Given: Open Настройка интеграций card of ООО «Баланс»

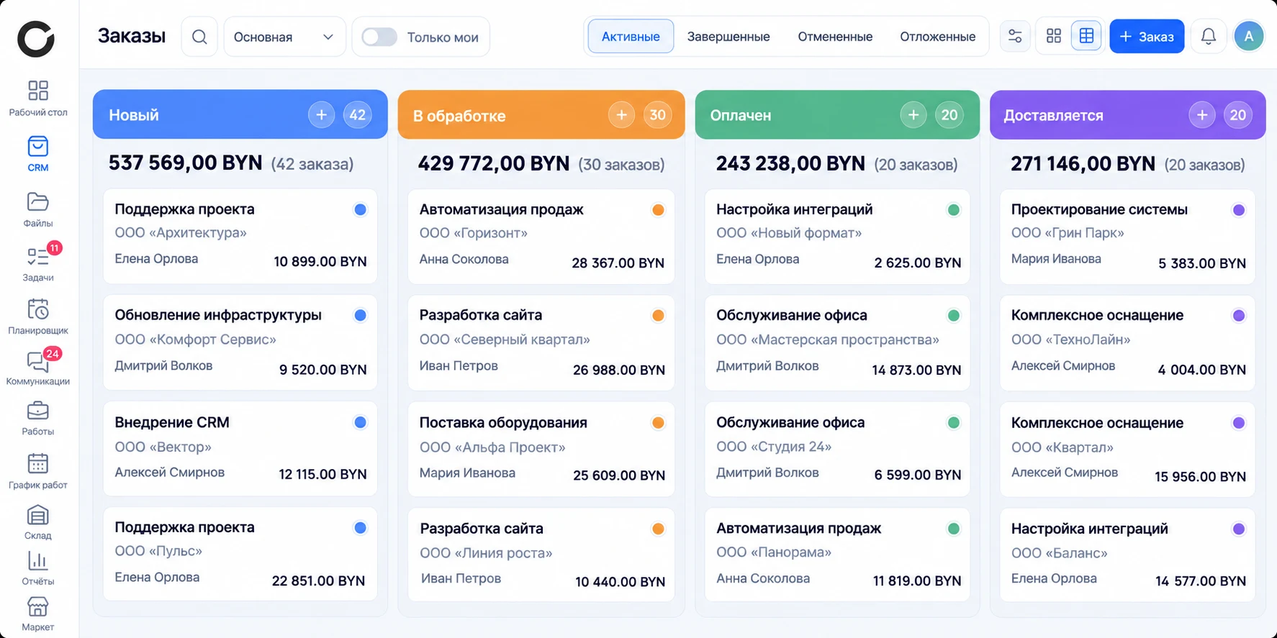Looking at the screenshot, I should (x=1127, y=555).
